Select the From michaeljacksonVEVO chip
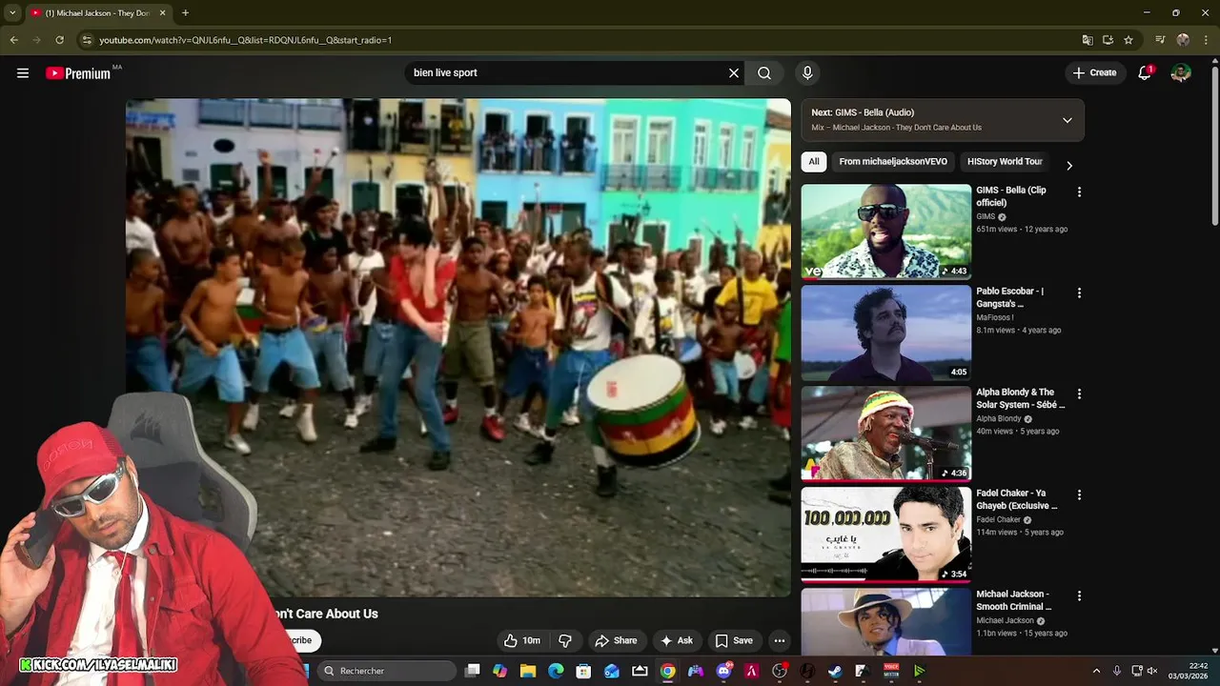Screen dimensions: 1220x686 pyautogui.click(x=893, y=162)
